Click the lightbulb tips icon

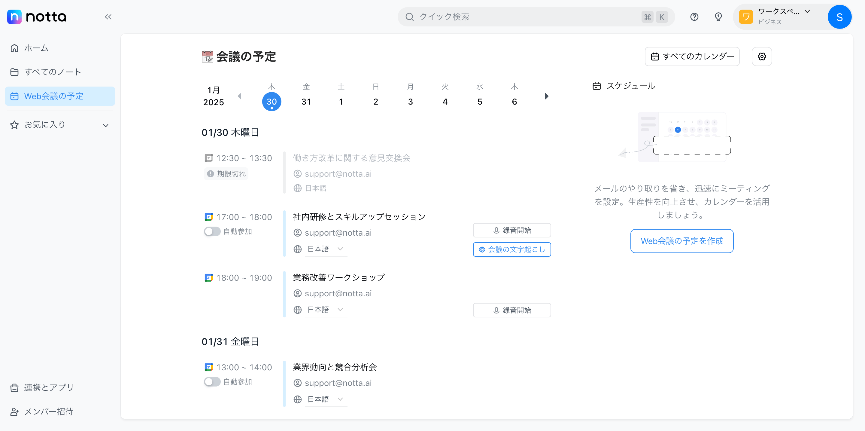click(718, 17)
